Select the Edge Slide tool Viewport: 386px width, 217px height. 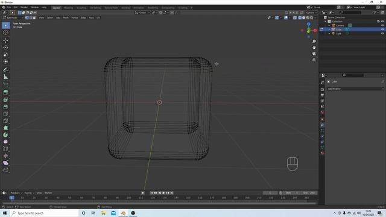(5, 149)
